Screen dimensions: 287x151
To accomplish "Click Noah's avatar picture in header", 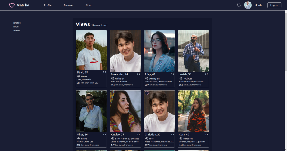I will click(248, 5).
